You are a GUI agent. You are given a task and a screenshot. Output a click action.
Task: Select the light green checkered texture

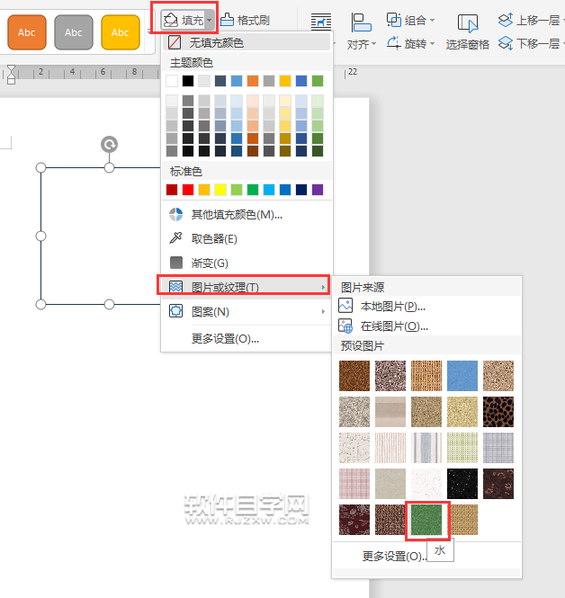[462, 448]
